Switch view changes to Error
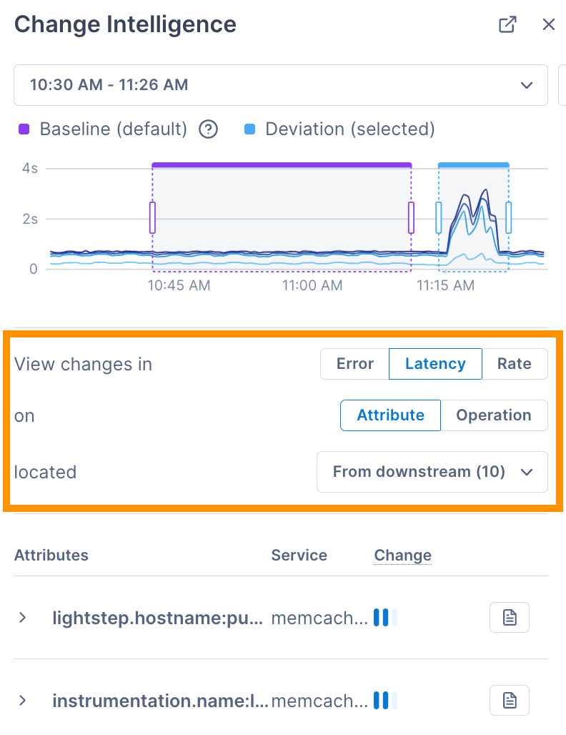 [x=354, y=363]
